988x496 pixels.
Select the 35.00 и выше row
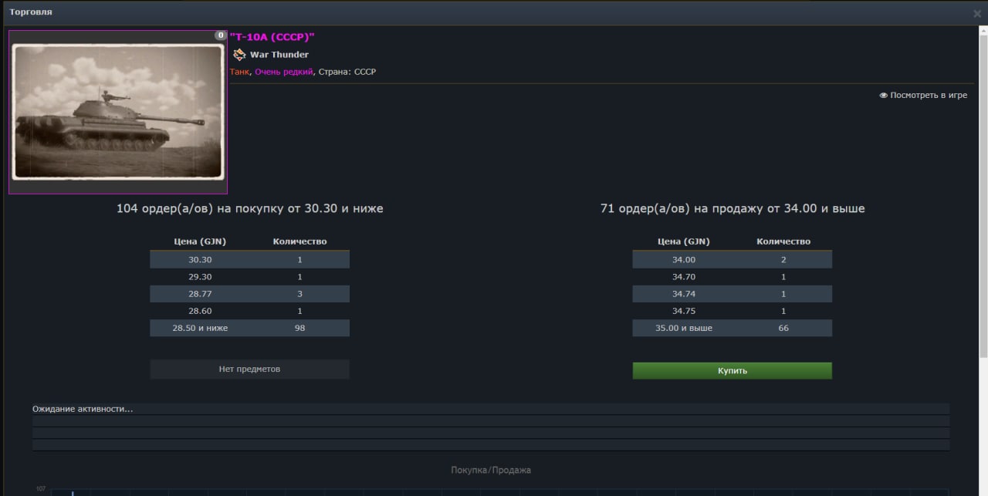click(x=732, y=328)
